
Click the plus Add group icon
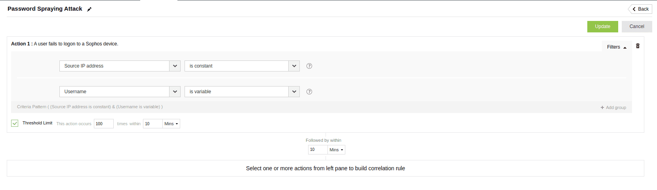click(602, 107)
